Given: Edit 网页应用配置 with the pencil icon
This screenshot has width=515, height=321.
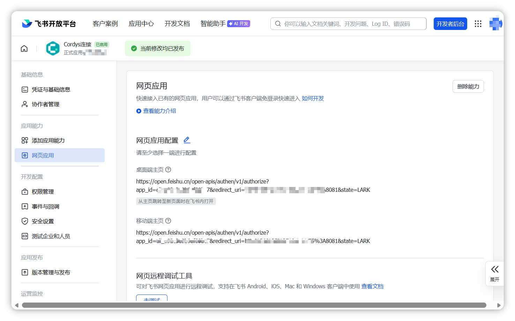Looking at the screenshot, I should point(187,140).
